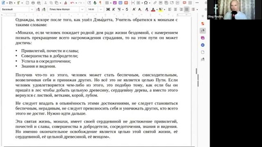Click the Open file folder icon
The height and width of the screenshot is (147, 262).
pyautogui.click(x=11, y=3)
